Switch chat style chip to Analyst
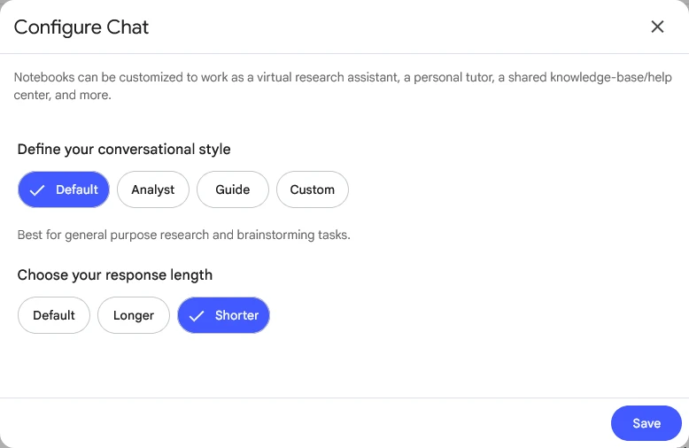This screenshot has height=448, width=689. [x=153, y=189]
